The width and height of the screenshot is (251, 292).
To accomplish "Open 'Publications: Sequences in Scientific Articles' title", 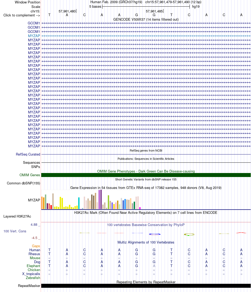I will point(146,159).
